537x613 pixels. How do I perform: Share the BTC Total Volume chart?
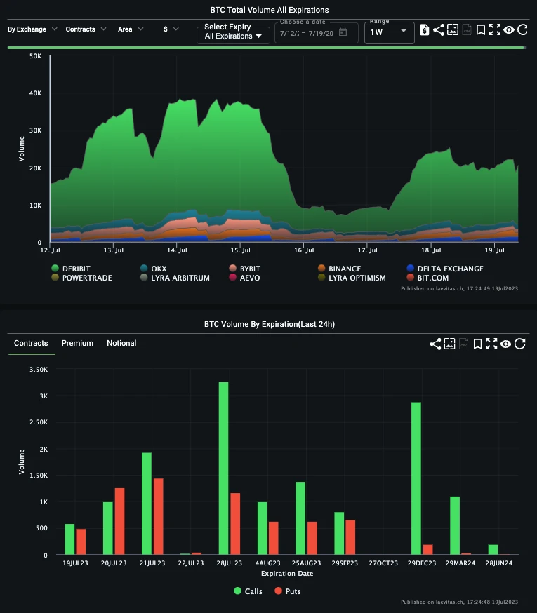(x=439, y=29)
